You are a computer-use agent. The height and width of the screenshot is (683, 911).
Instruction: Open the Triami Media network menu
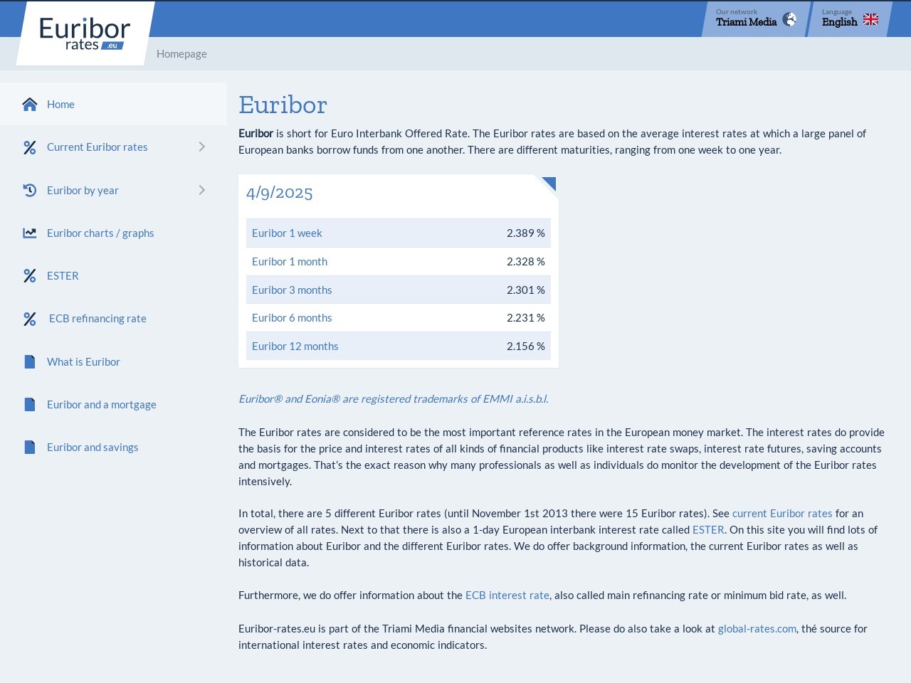tap(755, 18)
